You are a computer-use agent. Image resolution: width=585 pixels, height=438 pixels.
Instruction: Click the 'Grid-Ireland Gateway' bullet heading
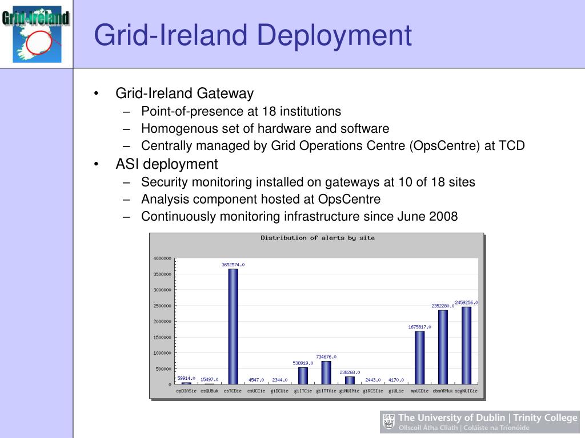185,93
